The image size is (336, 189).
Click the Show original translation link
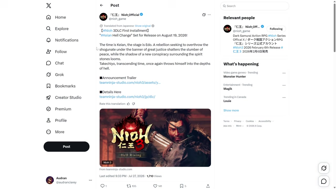[x=143, y=26]
